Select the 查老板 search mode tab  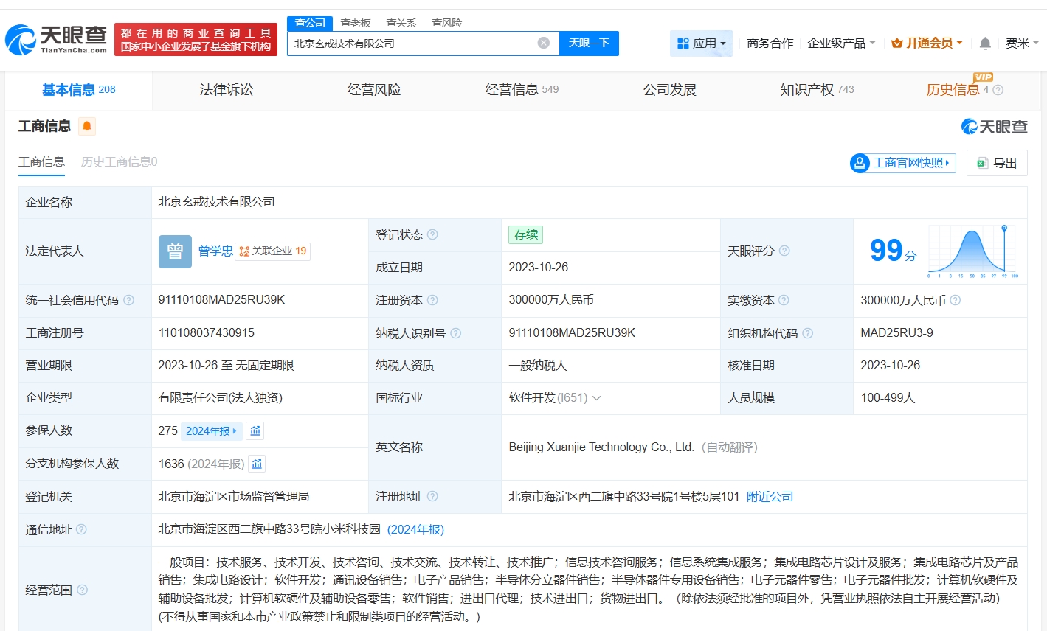tap(356, 23)
